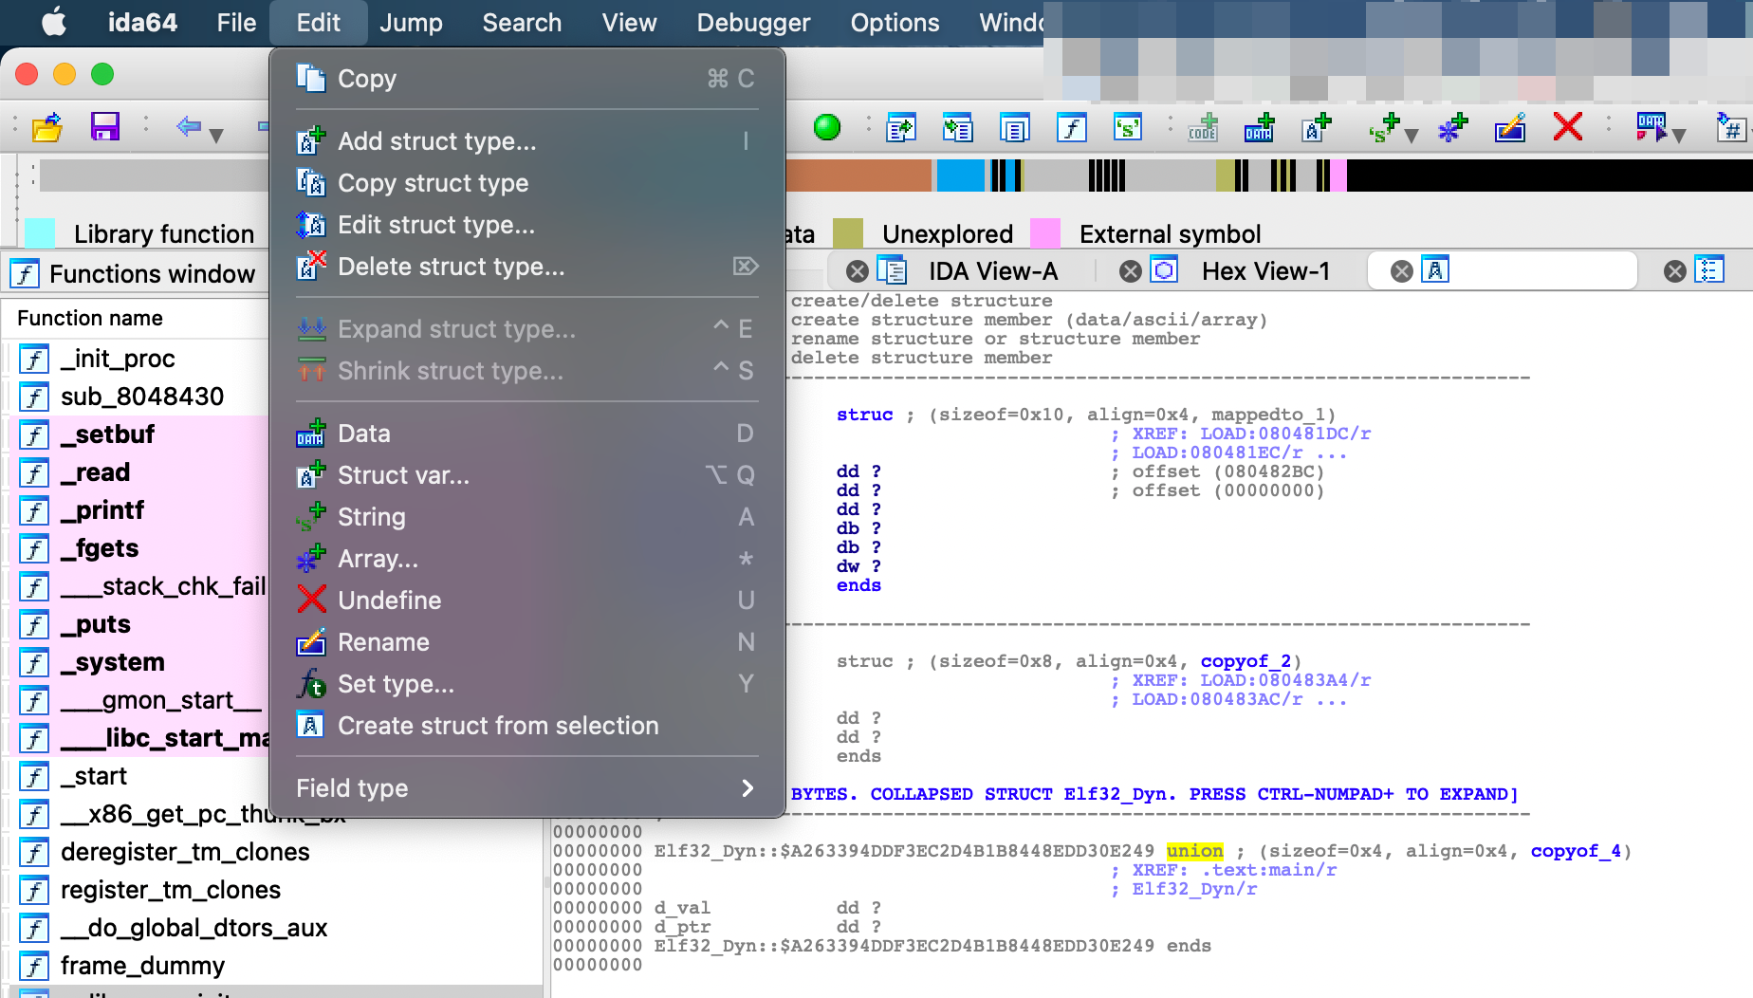1753x998 pixels.
Task: Choose String from the Edit menu
Action: coord(526,517)
